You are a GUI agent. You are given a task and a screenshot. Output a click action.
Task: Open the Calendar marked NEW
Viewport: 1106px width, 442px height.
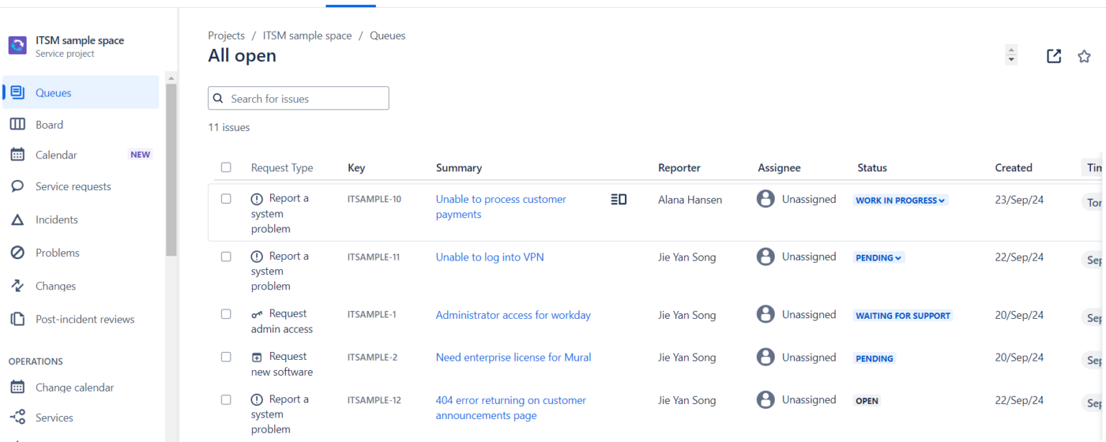coord(55,154)
